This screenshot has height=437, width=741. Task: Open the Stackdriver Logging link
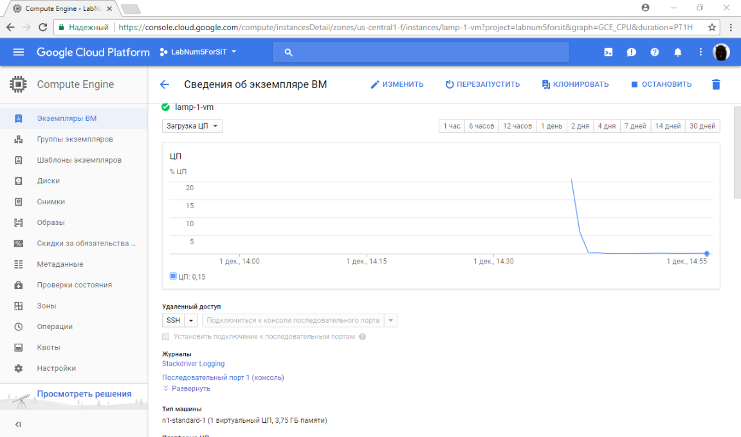point(193,364)
